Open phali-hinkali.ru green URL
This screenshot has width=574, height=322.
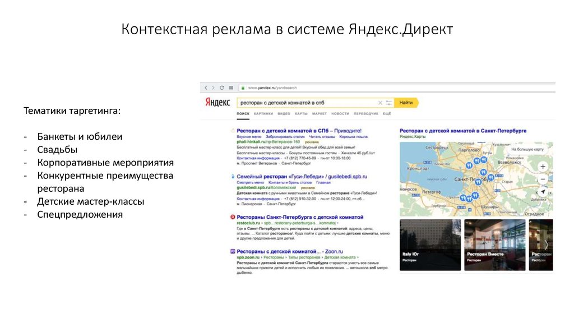click(x=269, y=142)
